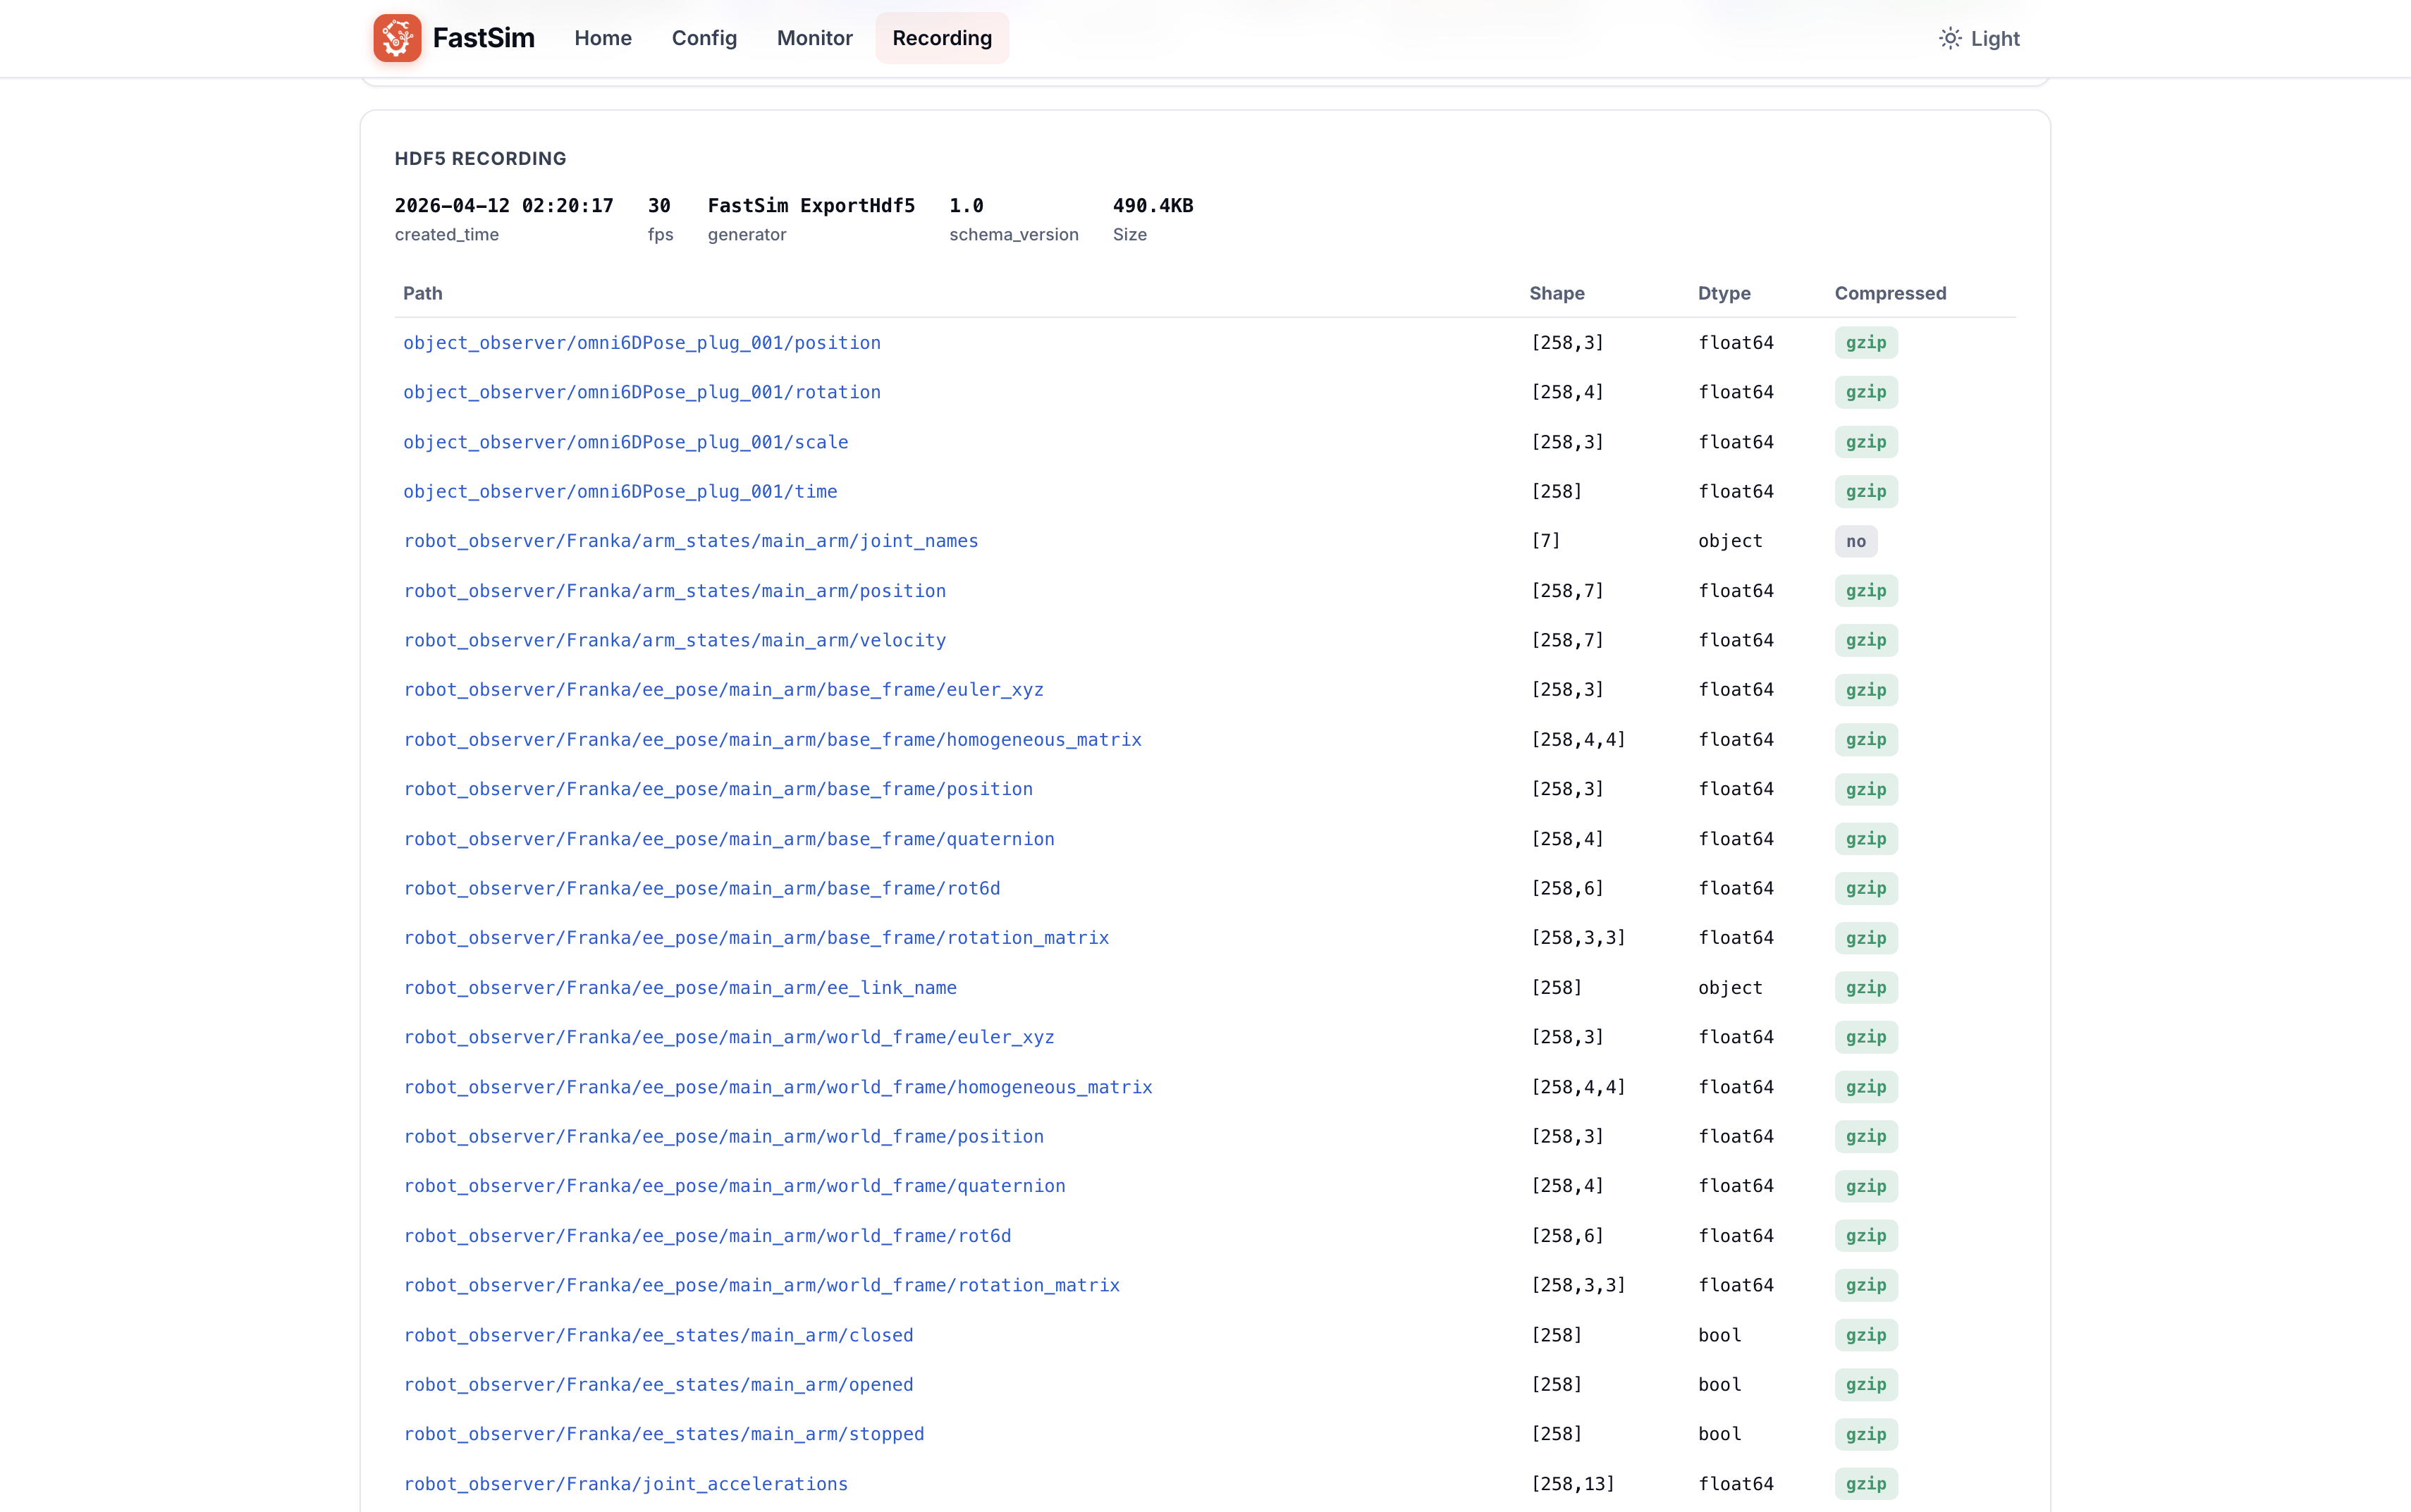This screenshot has width=2411, height=1512.
Task: Click the Compressed column header
Action: coord(1890,293)
